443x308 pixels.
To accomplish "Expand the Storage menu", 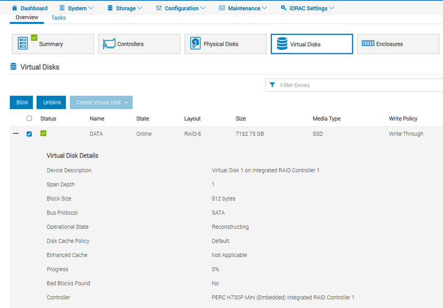I will [125, 8].
